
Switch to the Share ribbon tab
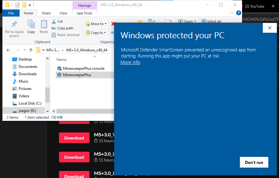click(46, 13)
